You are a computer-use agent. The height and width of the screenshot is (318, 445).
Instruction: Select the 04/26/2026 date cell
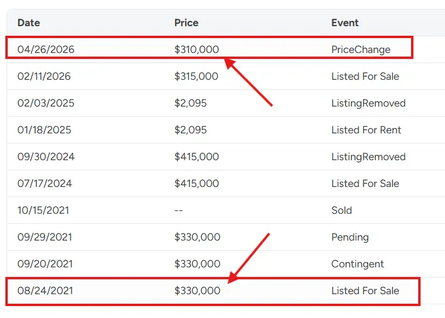(x=46, y=49)
